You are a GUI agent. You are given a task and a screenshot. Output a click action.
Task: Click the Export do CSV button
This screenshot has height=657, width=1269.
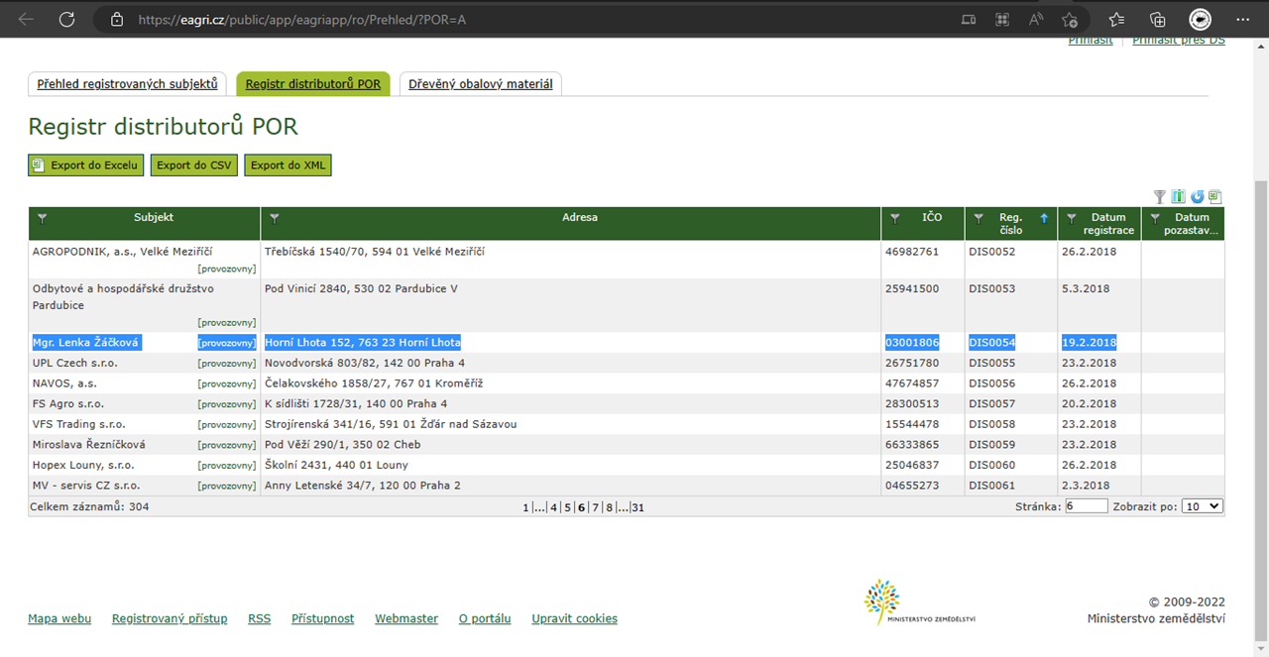pos(193,165)
